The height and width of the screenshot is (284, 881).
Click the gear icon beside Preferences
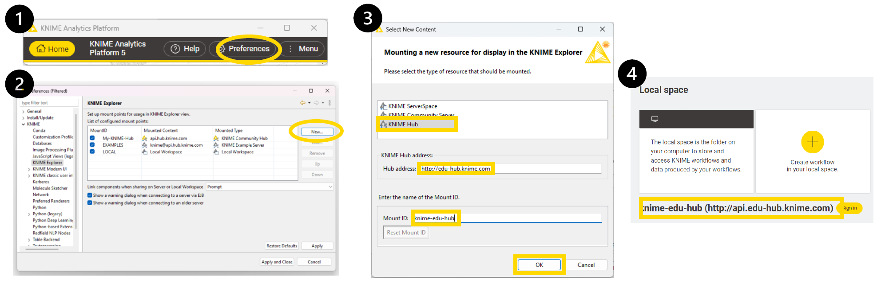[x=222, y=49]
